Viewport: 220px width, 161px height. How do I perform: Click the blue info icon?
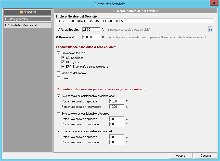(x=210, y=30)
